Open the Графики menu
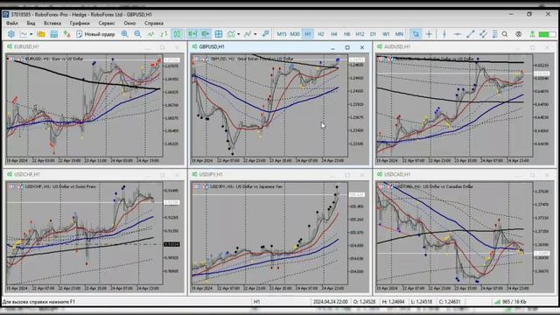This screenshot has height=315, width=560. pos(80,24)
